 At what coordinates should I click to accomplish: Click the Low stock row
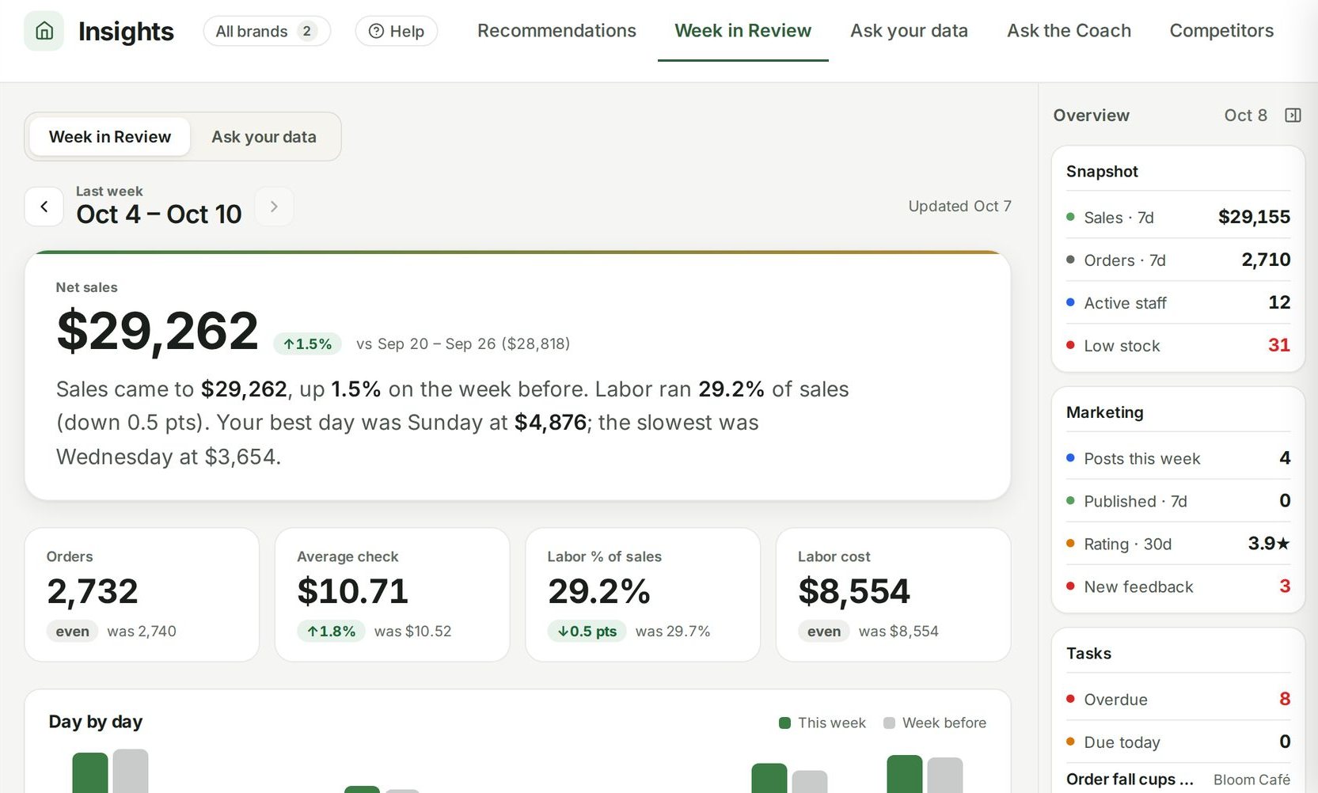point(1178,345)
